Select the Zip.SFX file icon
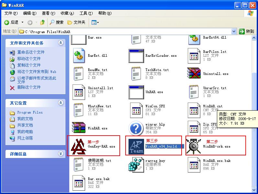The height and width of the screenshot is (194, 258). pyautogui.click(x=194, y=128)
